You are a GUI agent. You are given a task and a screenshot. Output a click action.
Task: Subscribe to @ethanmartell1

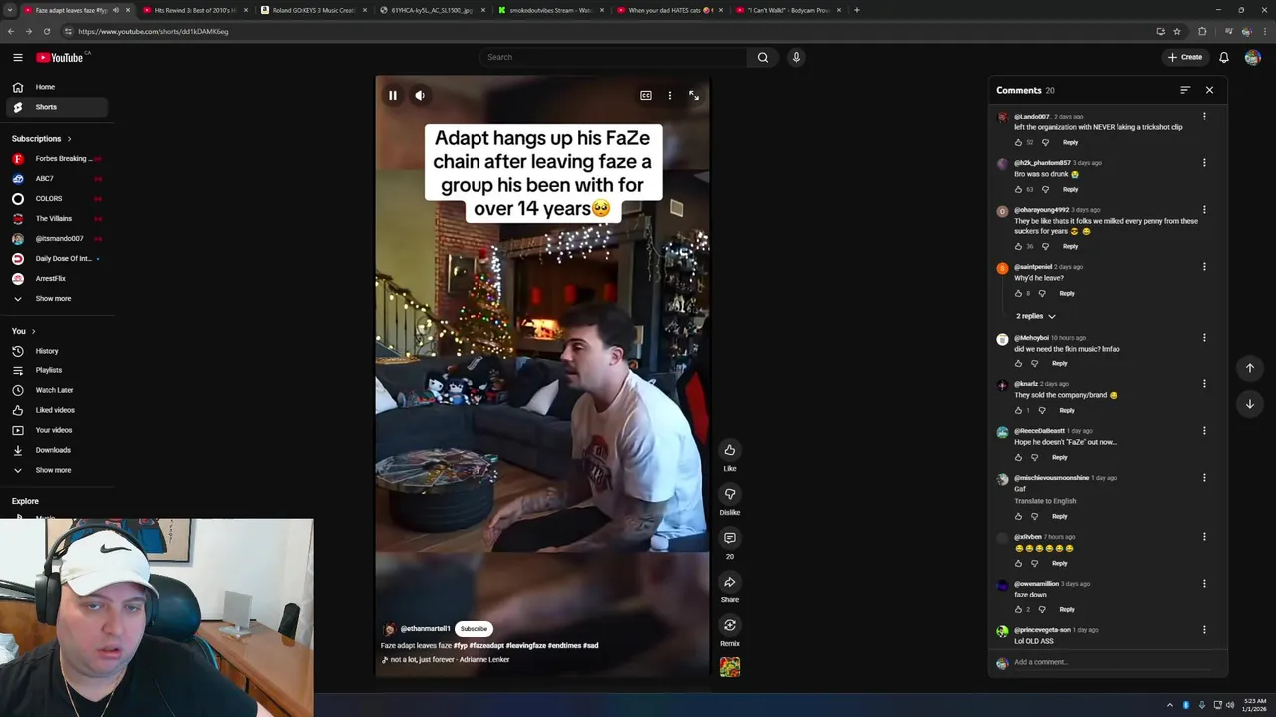click(x=474, y=629)
